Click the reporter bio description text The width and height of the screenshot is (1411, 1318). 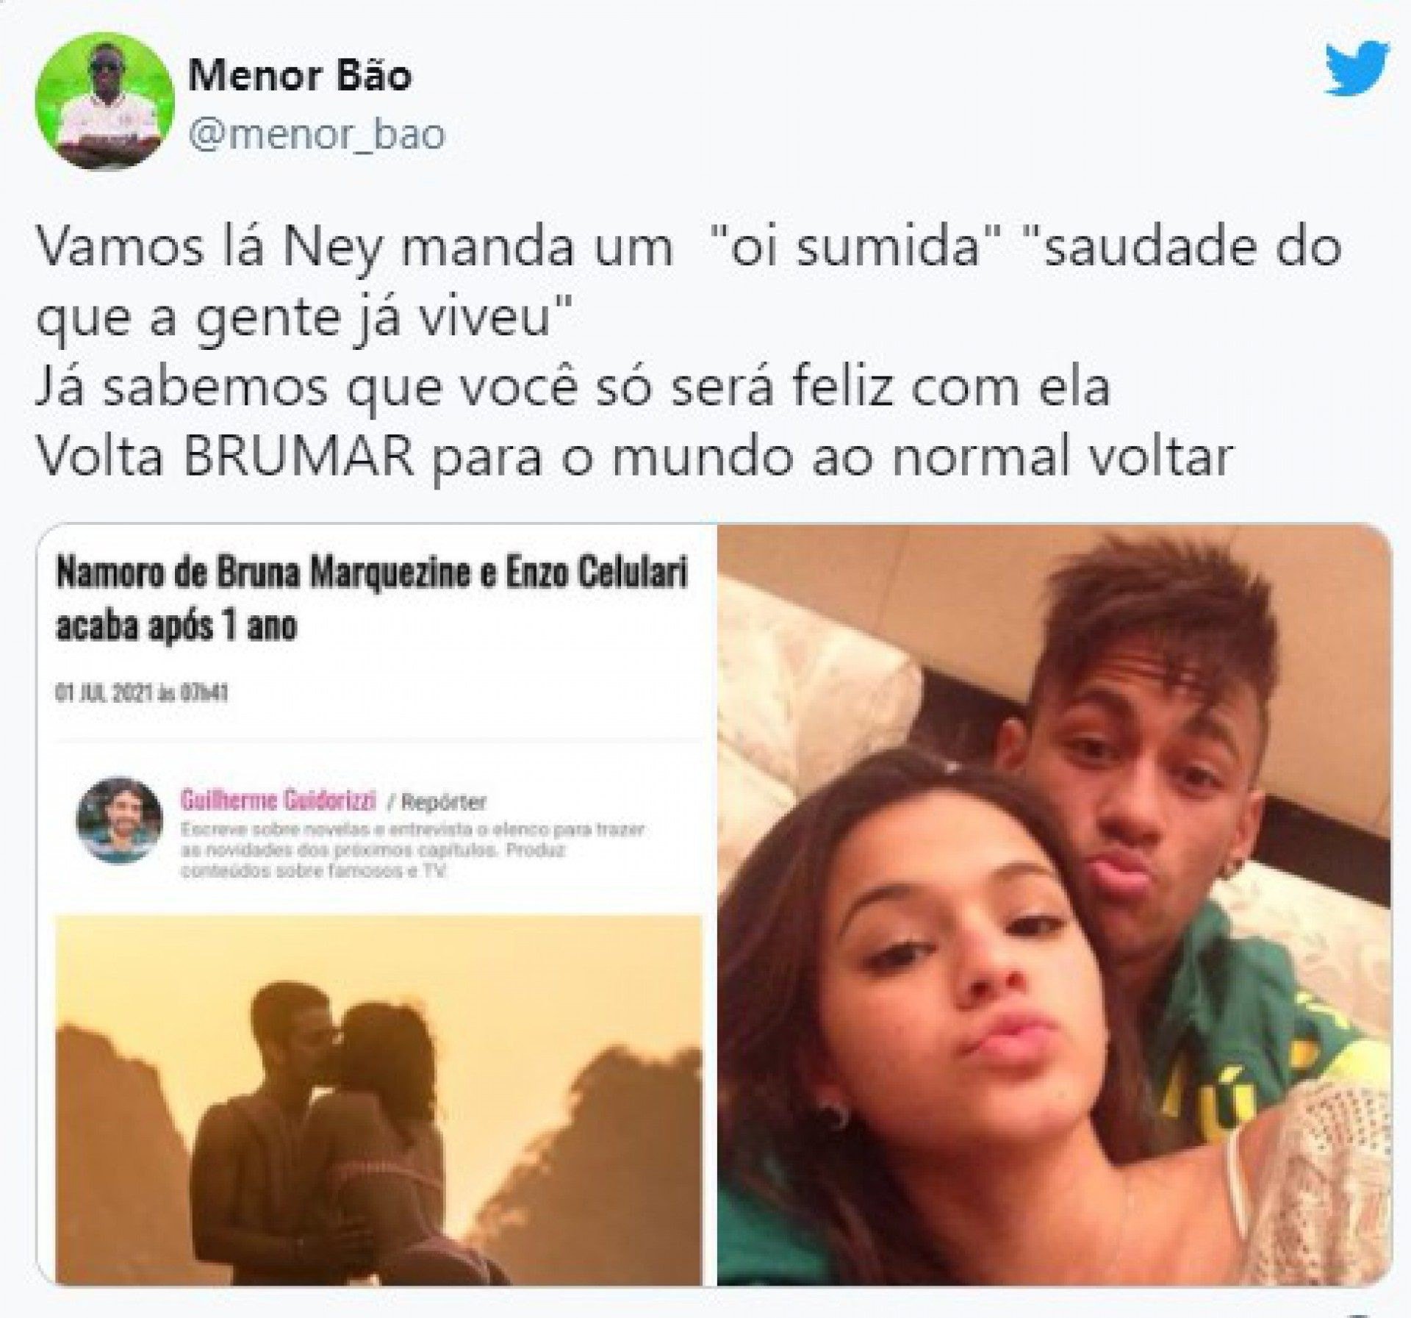(x=412, y=850)
